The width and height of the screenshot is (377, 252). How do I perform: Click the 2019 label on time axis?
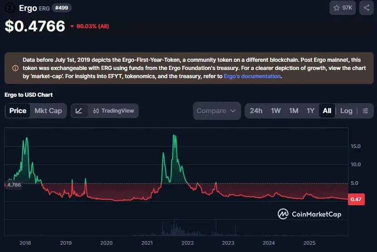[x=66, y=243]
